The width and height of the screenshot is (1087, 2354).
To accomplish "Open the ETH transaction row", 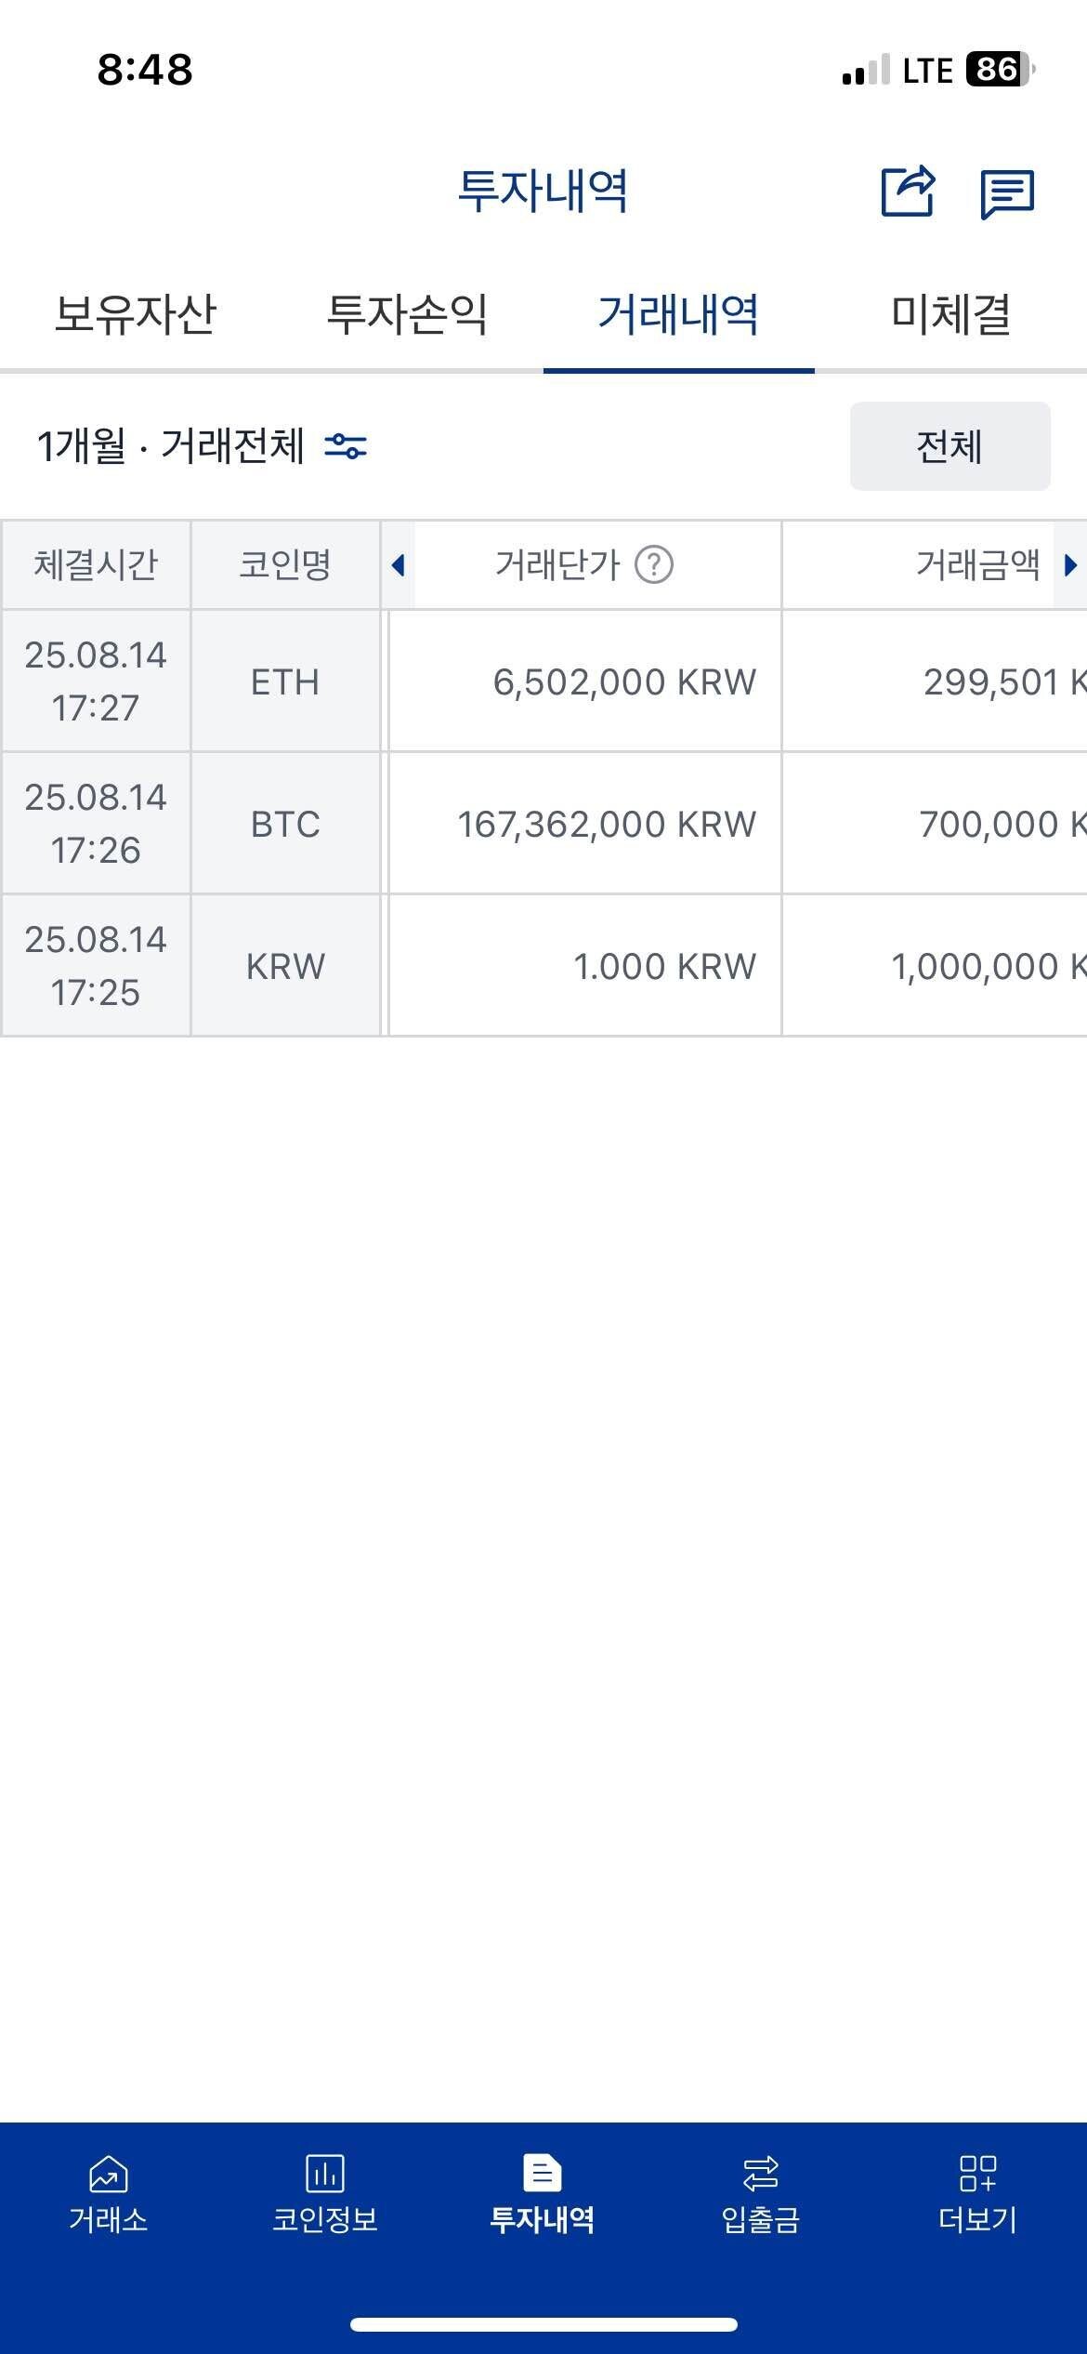I will point(543,681).
